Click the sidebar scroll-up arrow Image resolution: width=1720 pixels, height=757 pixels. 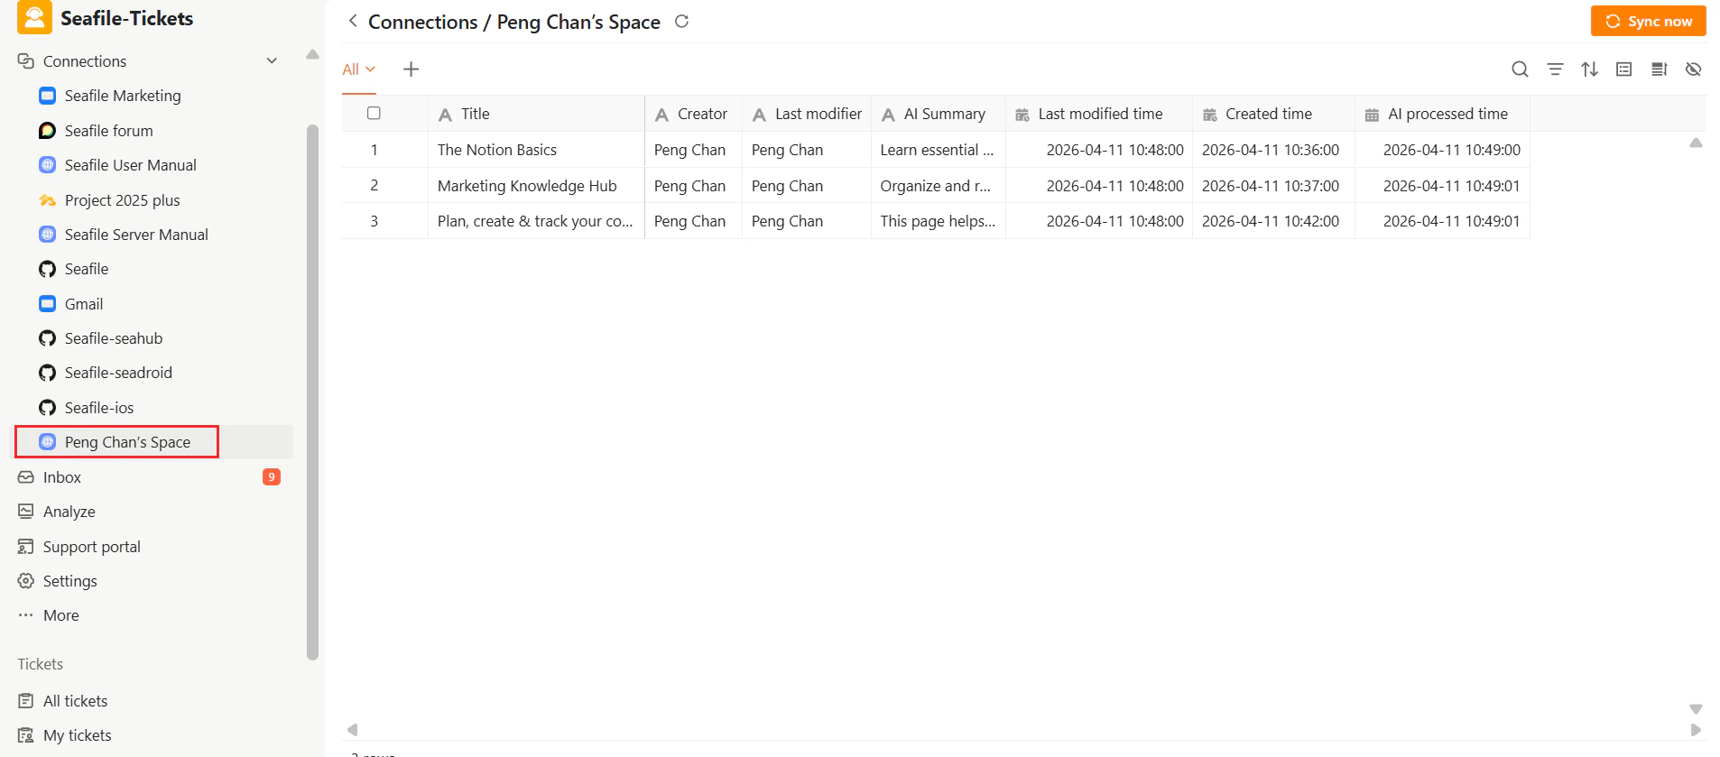coord(313,54)
